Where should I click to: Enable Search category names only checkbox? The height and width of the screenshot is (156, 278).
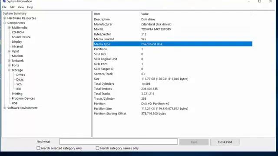97,148
